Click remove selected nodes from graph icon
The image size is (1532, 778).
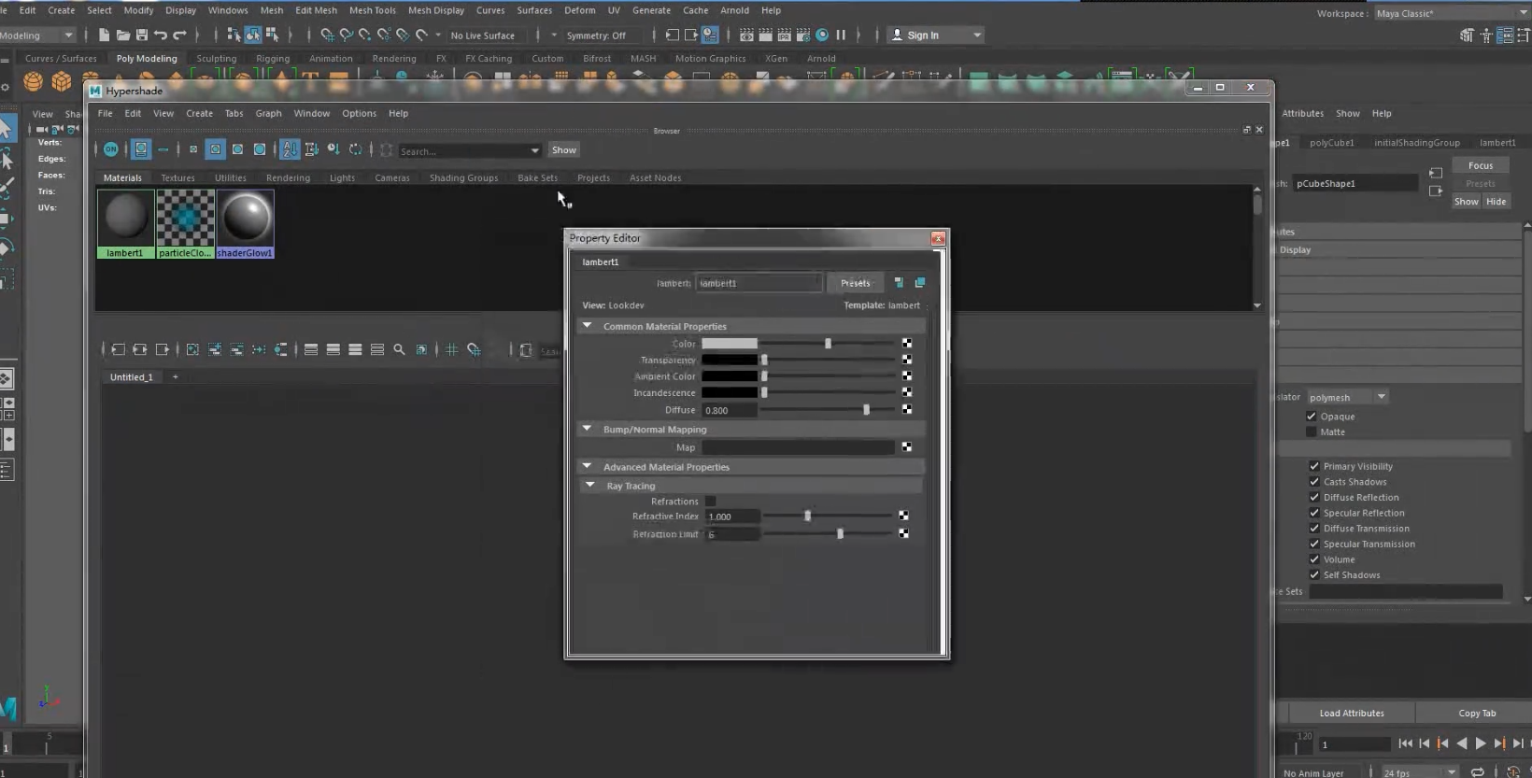click(x=237, y=349)
